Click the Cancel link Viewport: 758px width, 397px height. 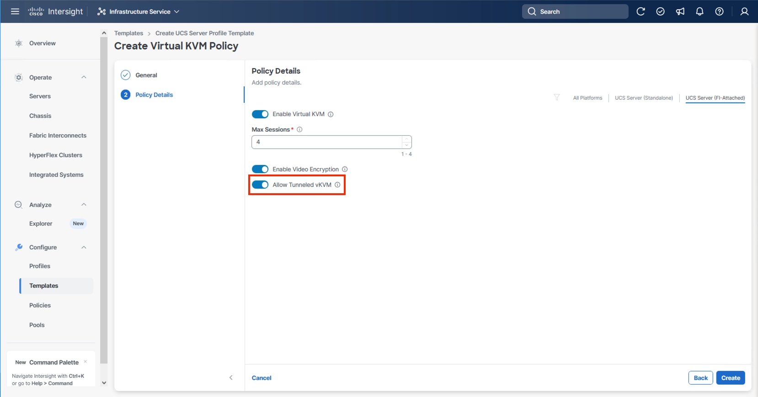click(x=262, y=378)
